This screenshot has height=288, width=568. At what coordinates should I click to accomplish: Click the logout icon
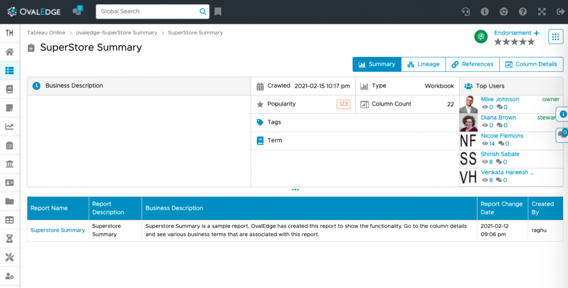tap(560, 12)
